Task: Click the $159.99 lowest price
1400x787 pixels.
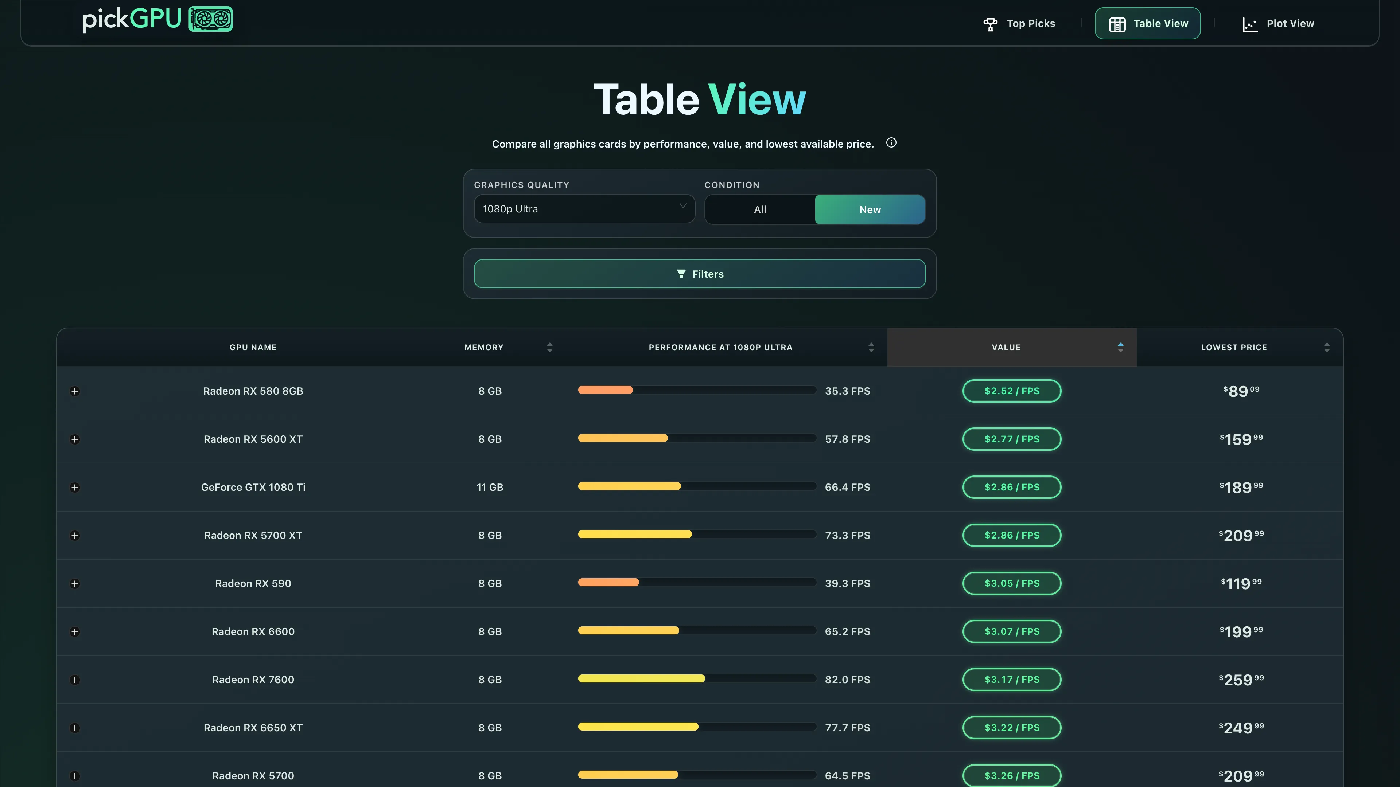Action: 1241,439
